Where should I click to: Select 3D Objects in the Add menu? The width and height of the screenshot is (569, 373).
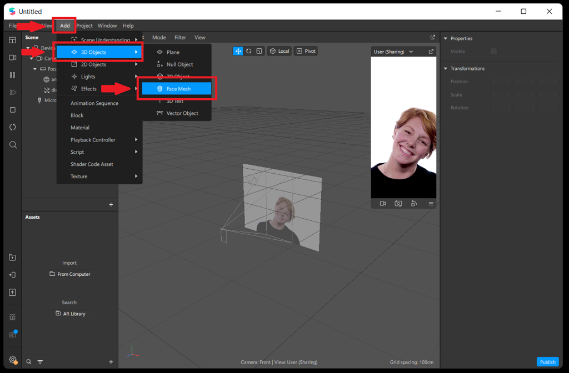(x=99, y=52)
